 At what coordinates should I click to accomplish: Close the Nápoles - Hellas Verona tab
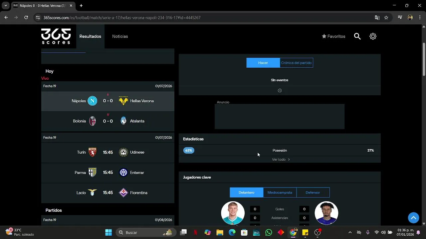pos(71,6)
